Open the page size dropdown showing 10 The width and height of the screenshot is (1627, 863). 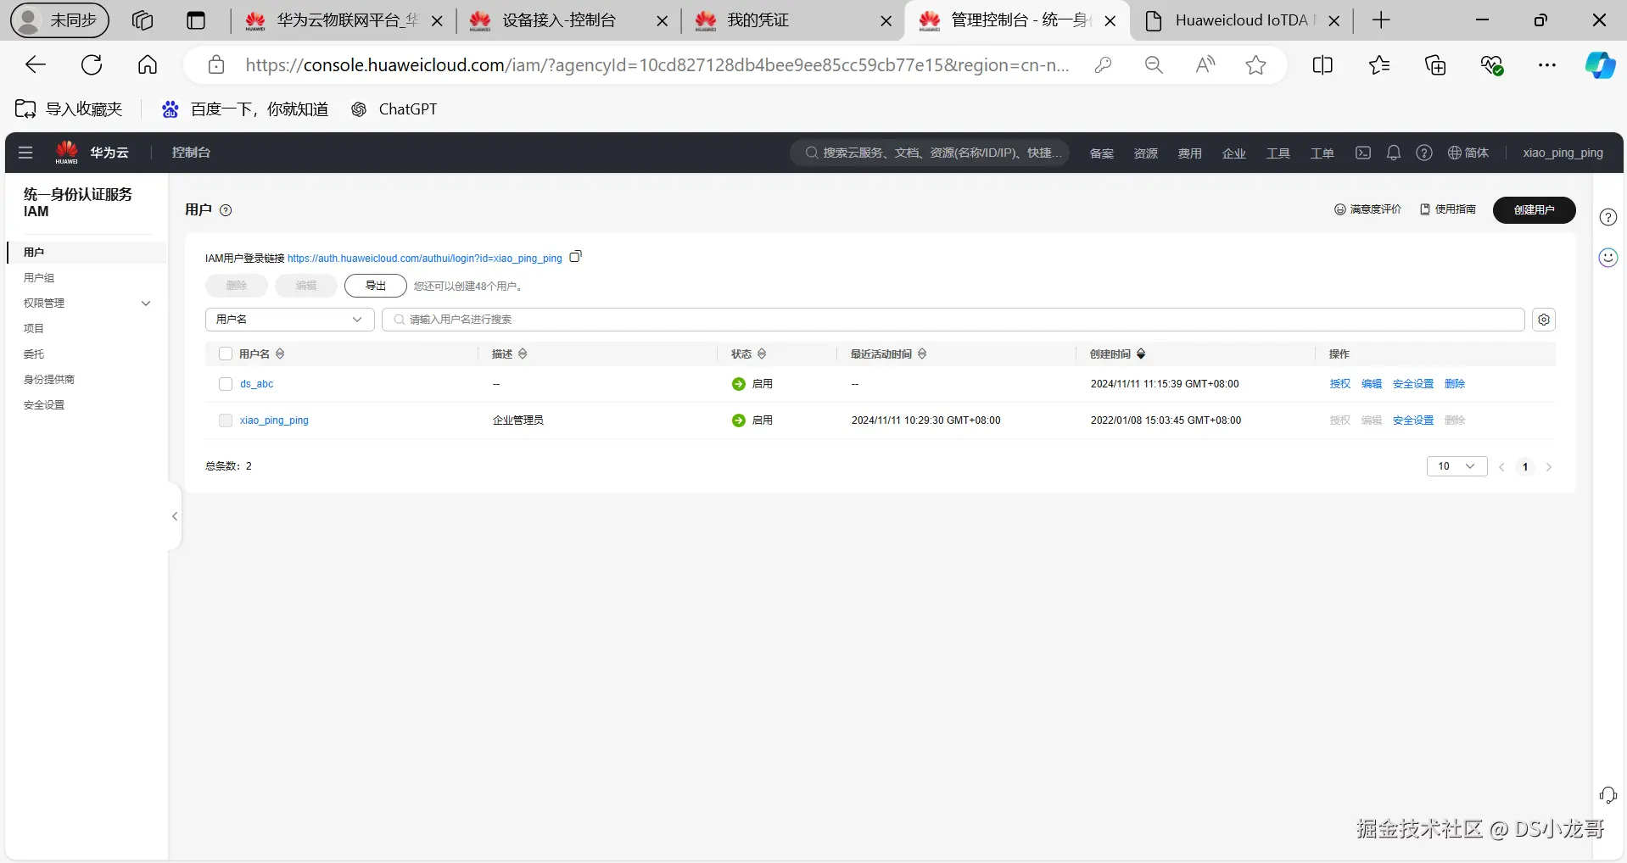click(1456, 466)
